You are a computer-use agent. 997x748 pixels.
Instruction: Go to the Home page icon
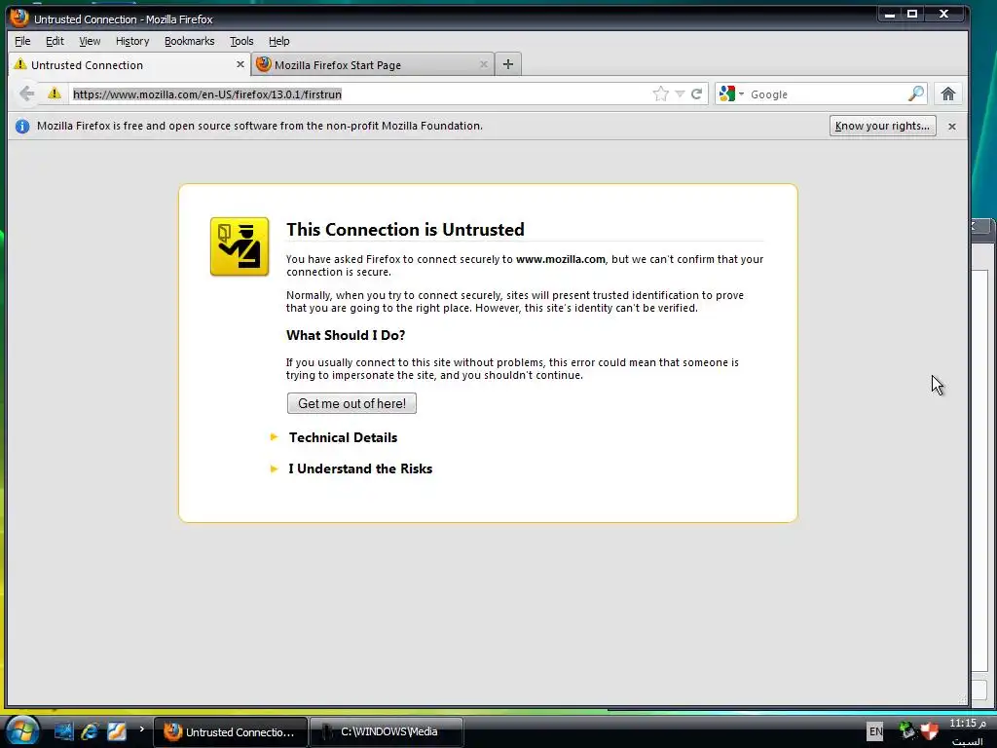(948, 94)
